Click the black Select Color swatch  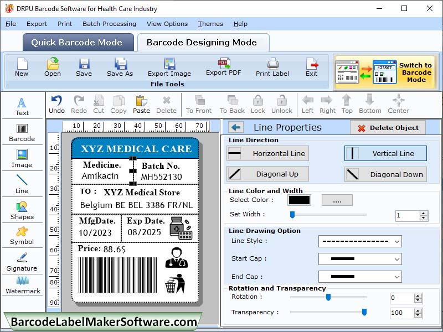[299, 200]
